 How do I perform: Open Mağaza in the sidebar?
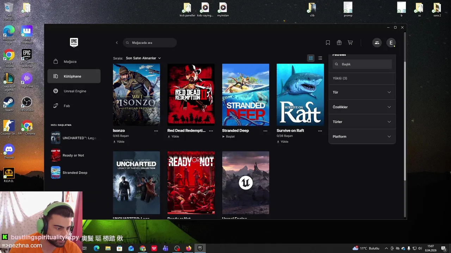tap(74, 61)
